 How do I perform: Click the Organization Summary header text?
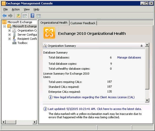click(x=62, y=46)
